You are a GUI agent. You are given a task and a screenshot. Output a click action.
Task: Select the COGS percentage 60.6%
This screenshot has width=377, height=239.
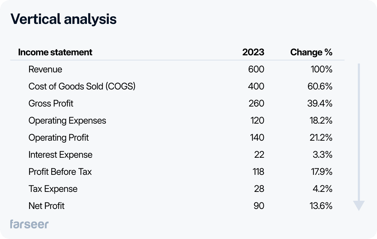320,86
